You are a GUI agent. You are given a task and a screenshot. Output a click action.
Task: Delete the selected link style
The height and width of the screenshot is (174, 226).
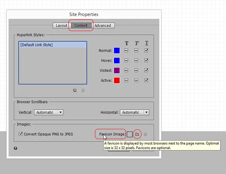coord(83,90)
